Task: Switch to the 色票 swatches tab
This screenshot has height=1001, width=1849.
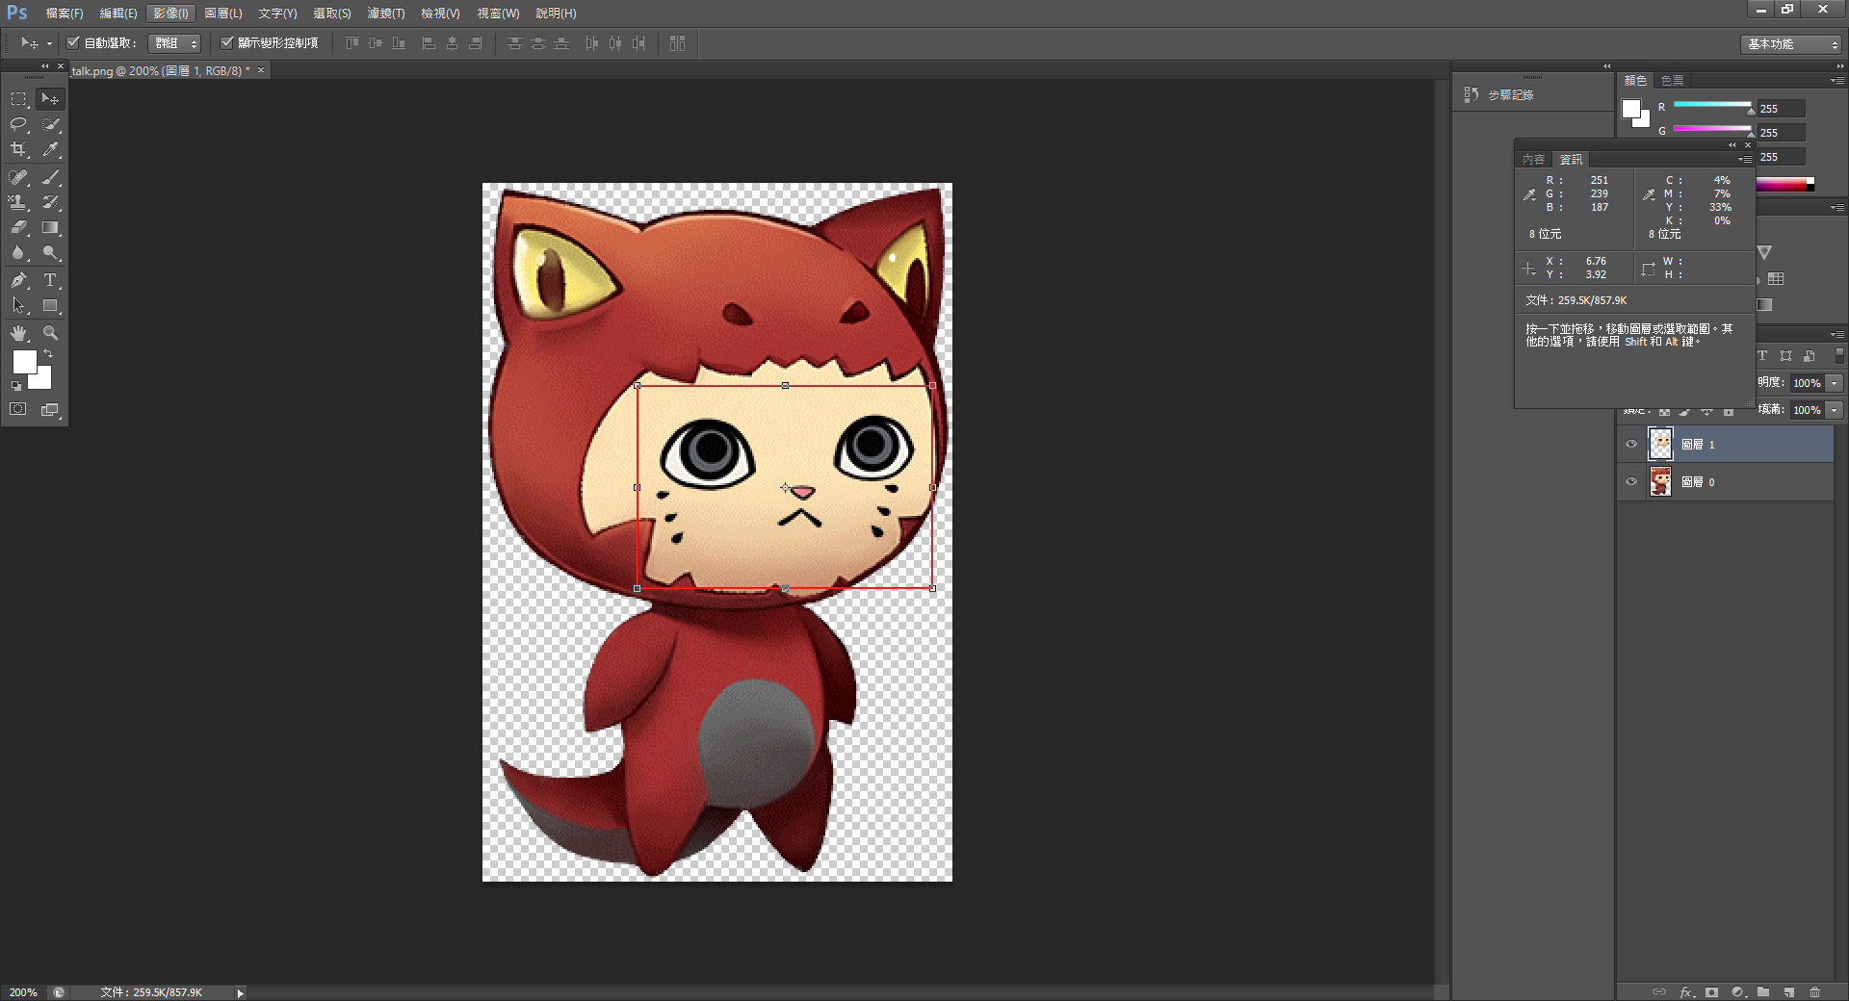Action: pos(1673,81)
